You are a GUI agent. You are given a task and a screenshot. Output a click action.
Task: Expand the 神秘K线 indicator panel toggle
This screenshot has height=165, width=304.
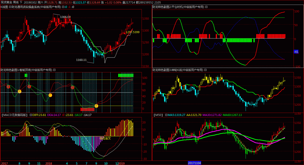point(205,70)
